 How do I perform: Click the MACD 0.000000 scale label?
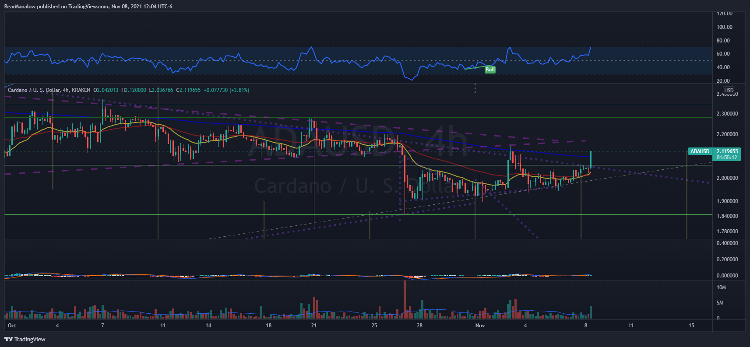pos(727,276)
